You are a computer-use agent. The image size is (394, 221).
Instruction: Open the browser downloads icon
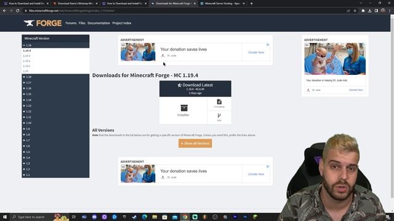pos(369,11)
